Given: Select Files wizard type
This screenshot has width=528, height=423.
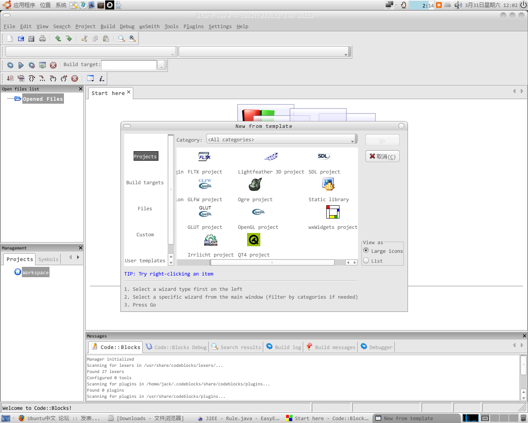Looking at the screenshot, I should click(x=145, y=209).
